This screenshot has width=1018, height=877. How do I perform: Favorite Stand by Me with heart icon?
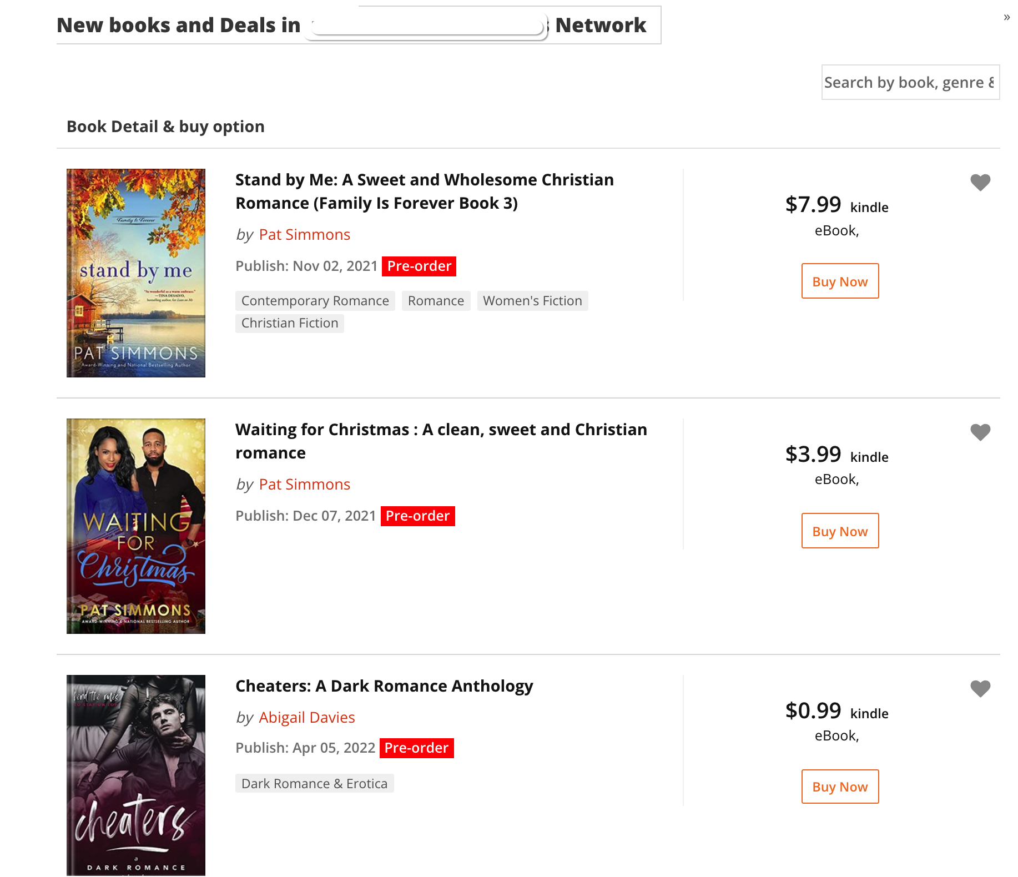tap(980, 182)
